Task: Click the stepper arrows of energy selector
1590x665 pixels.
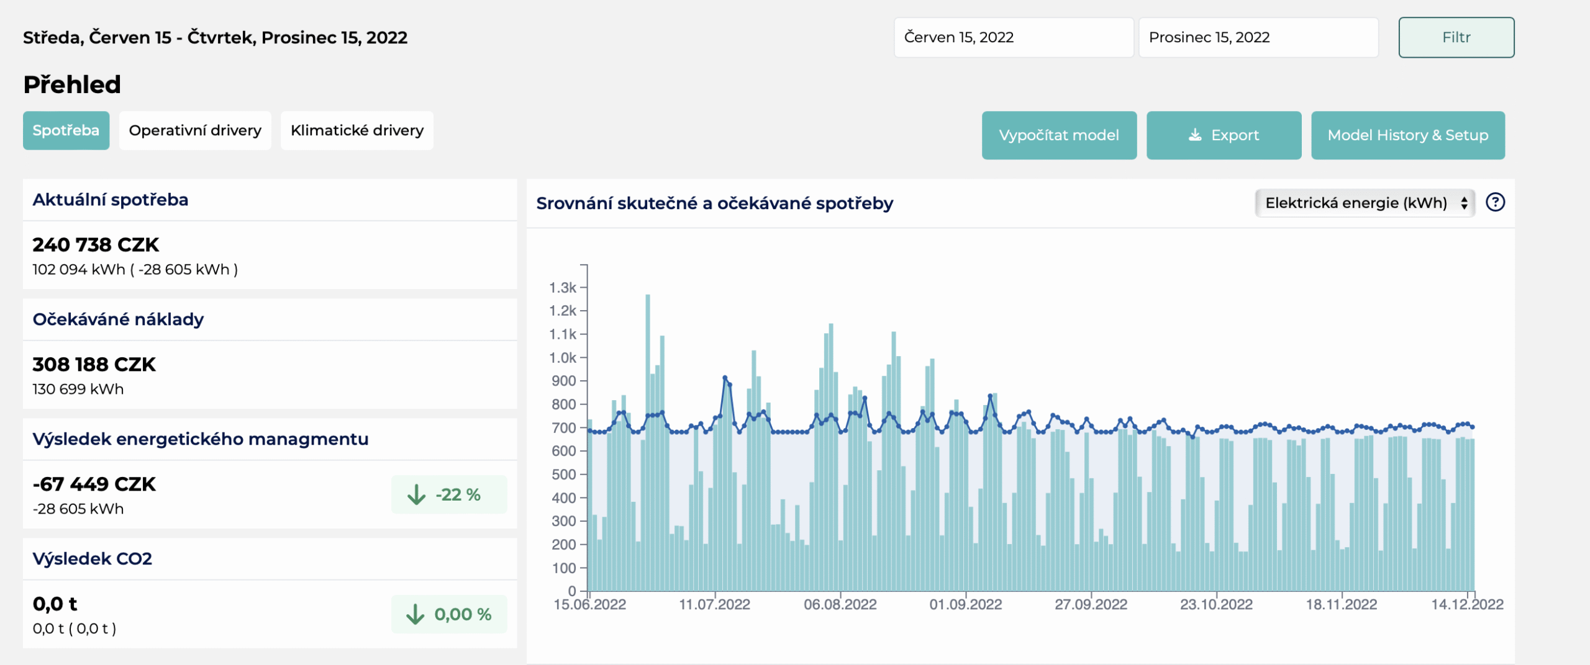Action: point(1464,203)
